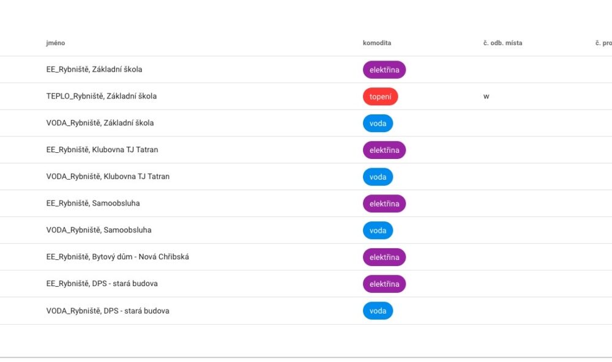Select VODA_Rybniště, DPS - stará budova

108,311
